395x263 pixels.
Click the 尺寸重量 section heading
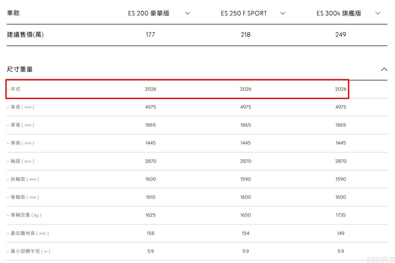(20, 69)
